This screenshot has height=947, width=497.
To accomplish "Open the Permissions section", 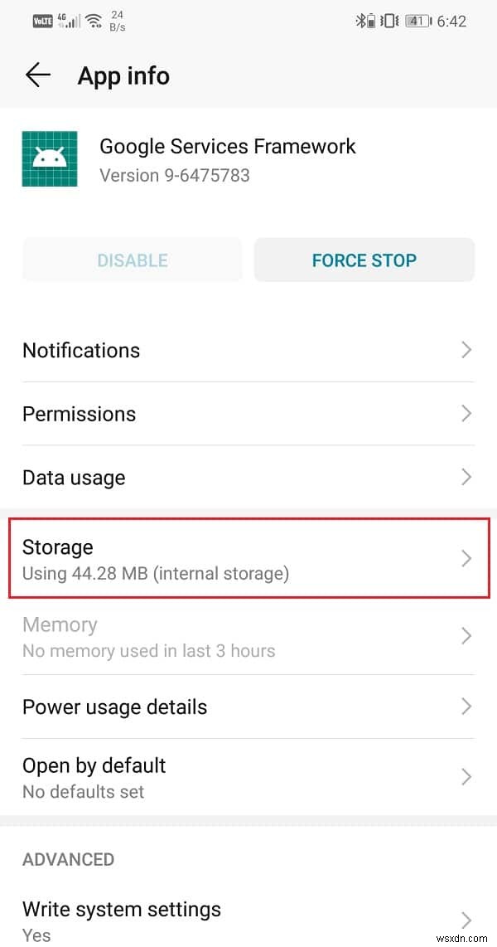I will point(248,414).
